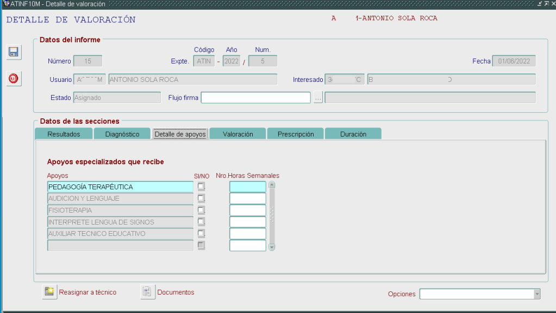The width and height of the screenshot is (556, 313).
Task: Click in the Flujo firma text field
Action: [255, 98]
